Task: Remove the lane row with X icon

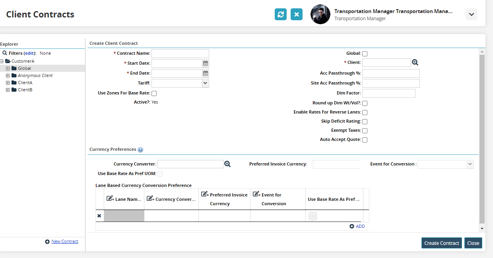Action: pyautogui.click(x=99, y=216)
